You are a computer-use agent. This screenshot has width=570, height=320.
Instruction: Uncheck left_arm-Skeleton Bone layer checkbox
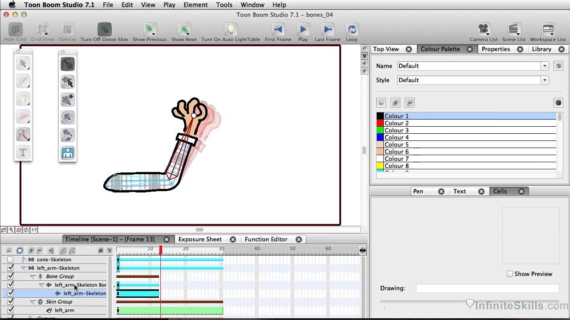[x=10, y=285]
